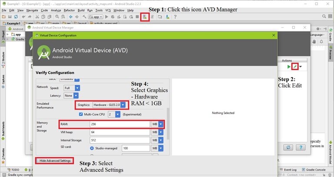Viewport: 334px width, 177px height.
Task: Click the notification bell icon in preview
Action: (x=321, y=42)
